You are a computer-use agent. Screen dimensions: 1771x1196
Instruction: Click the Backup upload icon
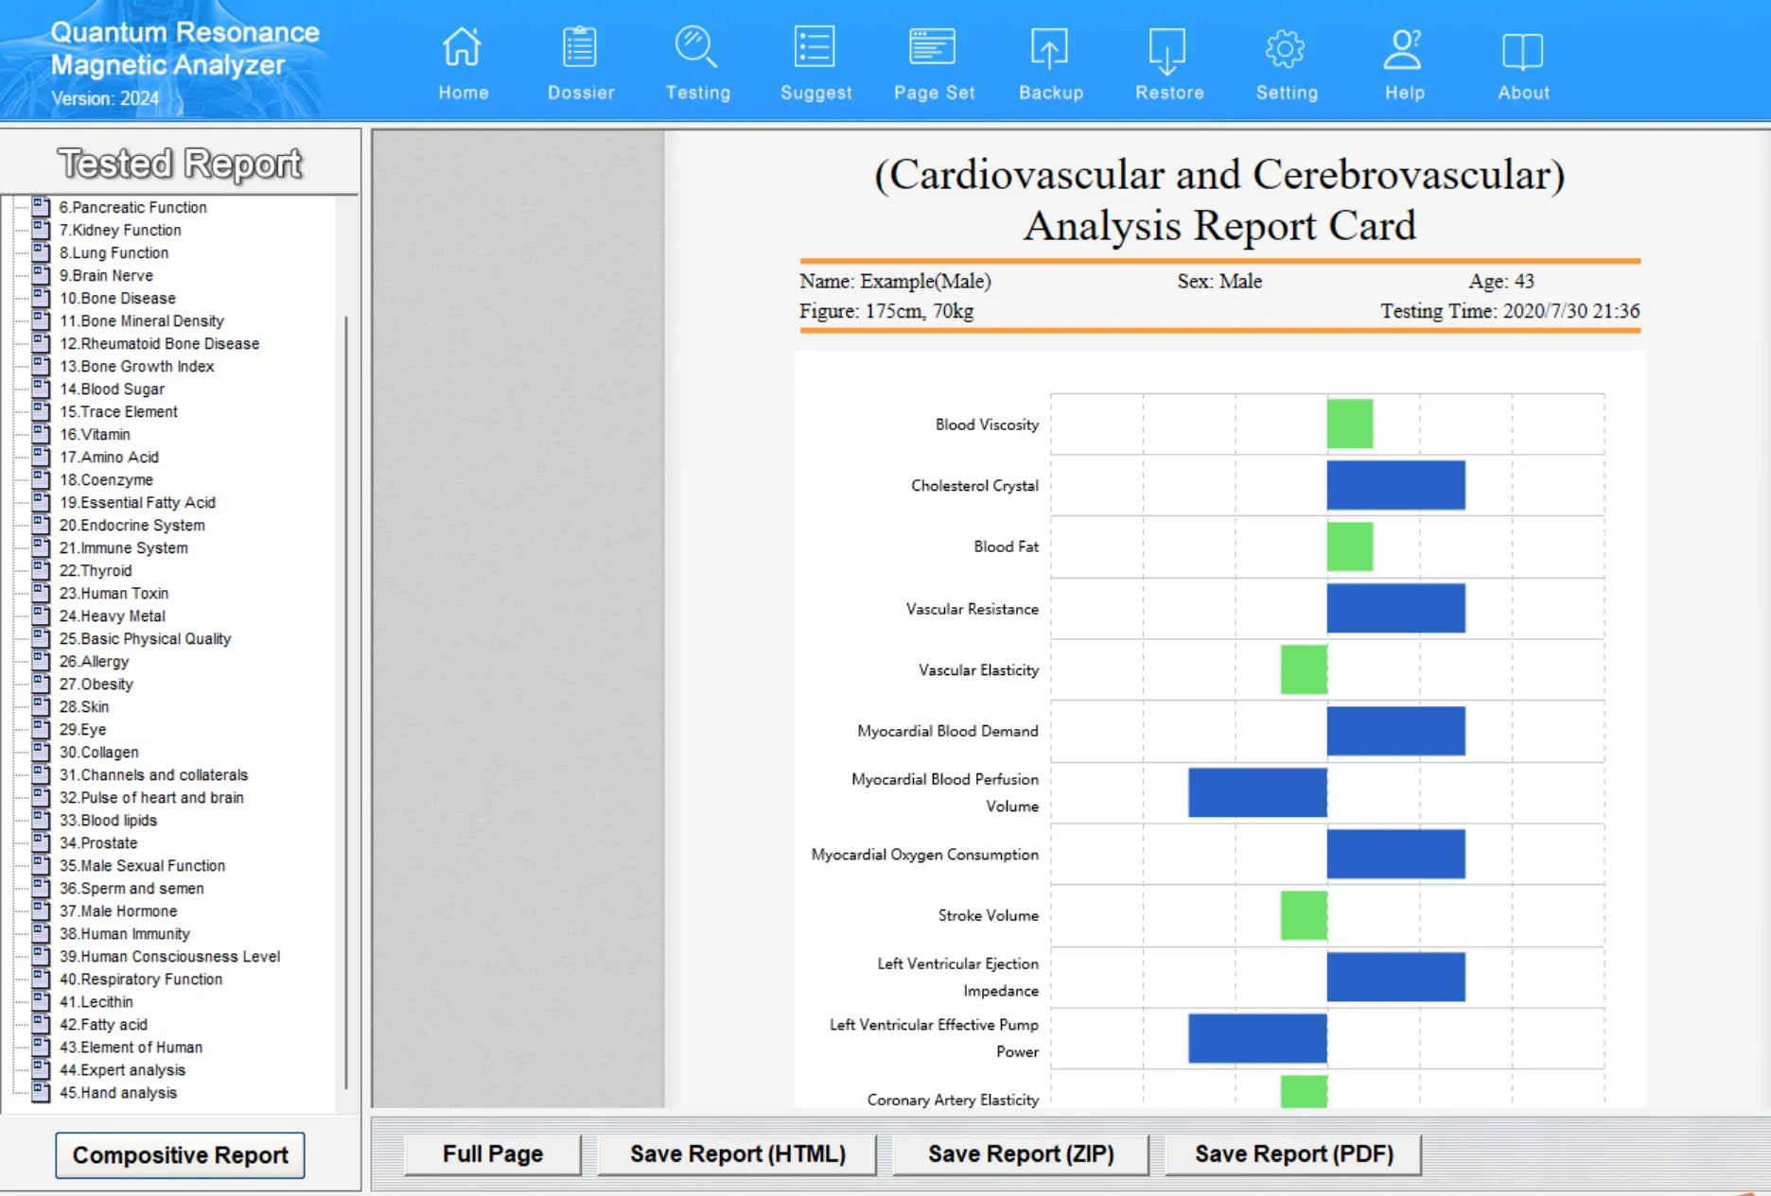tap(1049, 48)
